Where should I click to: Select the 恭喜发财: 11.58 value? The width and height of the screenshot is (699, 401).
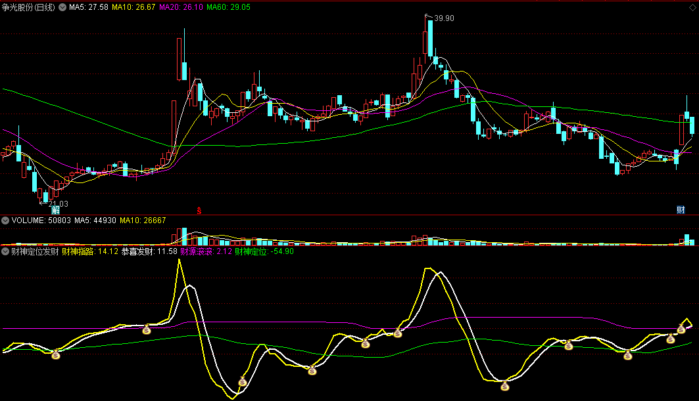pyautogui.click(x=149, y=251)
